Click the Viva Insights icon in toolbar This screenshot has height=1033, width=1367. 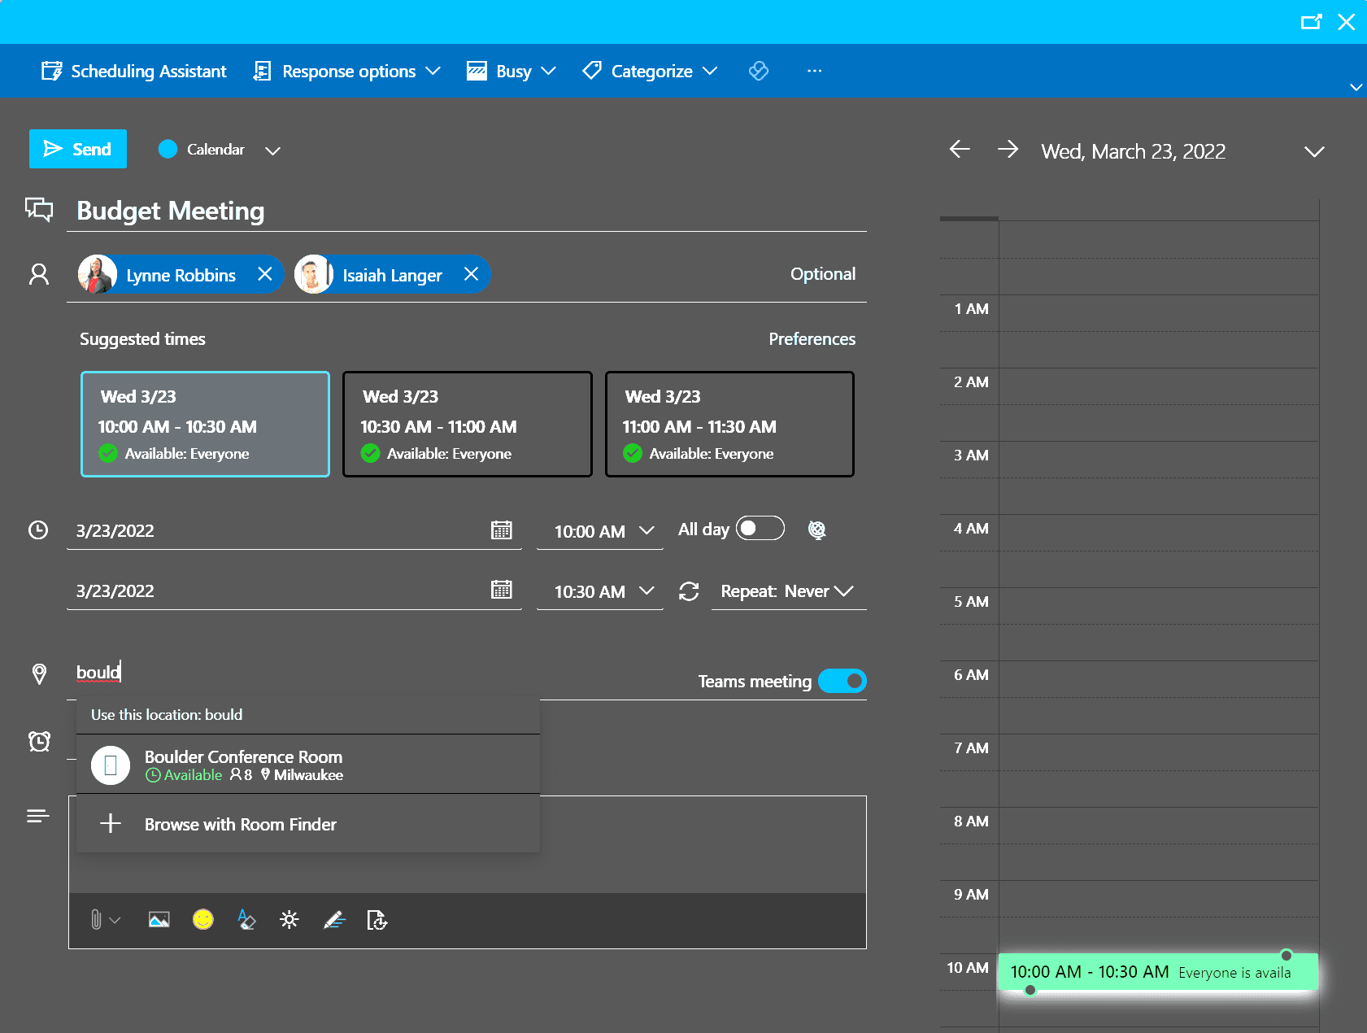pos(758,72)
